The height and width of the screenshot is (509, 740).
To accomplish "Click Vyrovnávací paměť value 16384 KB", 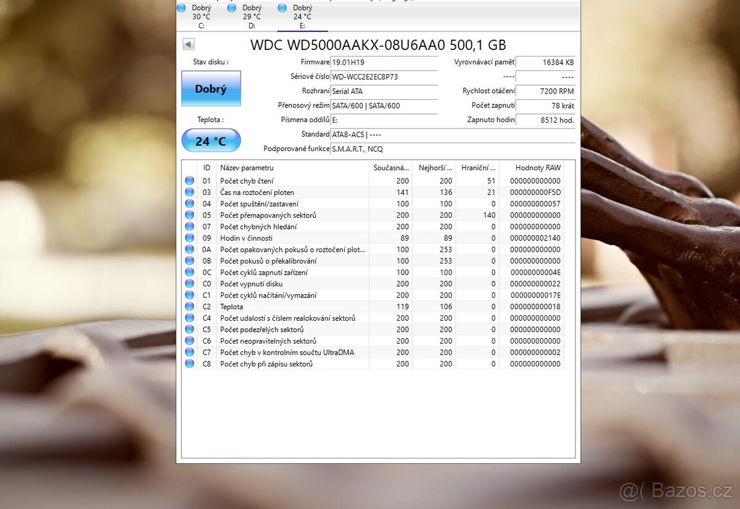I will click(x=546, y=62).
